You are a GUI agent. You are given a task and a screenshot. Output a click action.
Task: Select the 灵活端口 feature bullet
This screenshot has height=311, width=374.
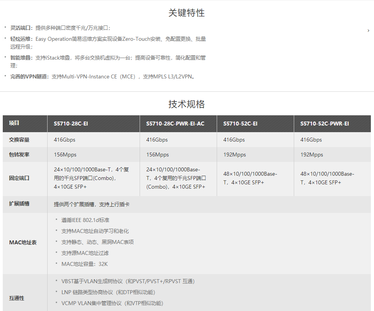tap(60, 28)
